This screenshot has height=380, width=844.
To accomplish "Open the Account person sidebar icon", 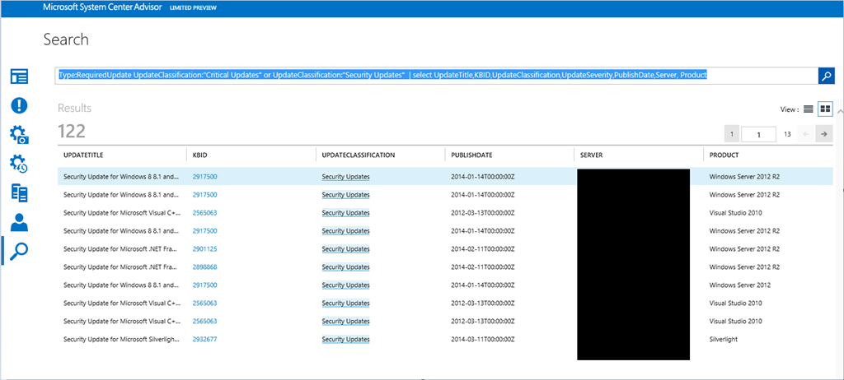I will tap(19, 222).
